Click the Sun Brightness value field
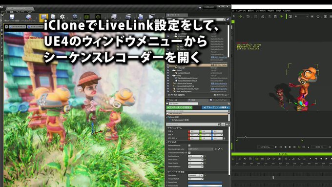 tap(196, 156)
